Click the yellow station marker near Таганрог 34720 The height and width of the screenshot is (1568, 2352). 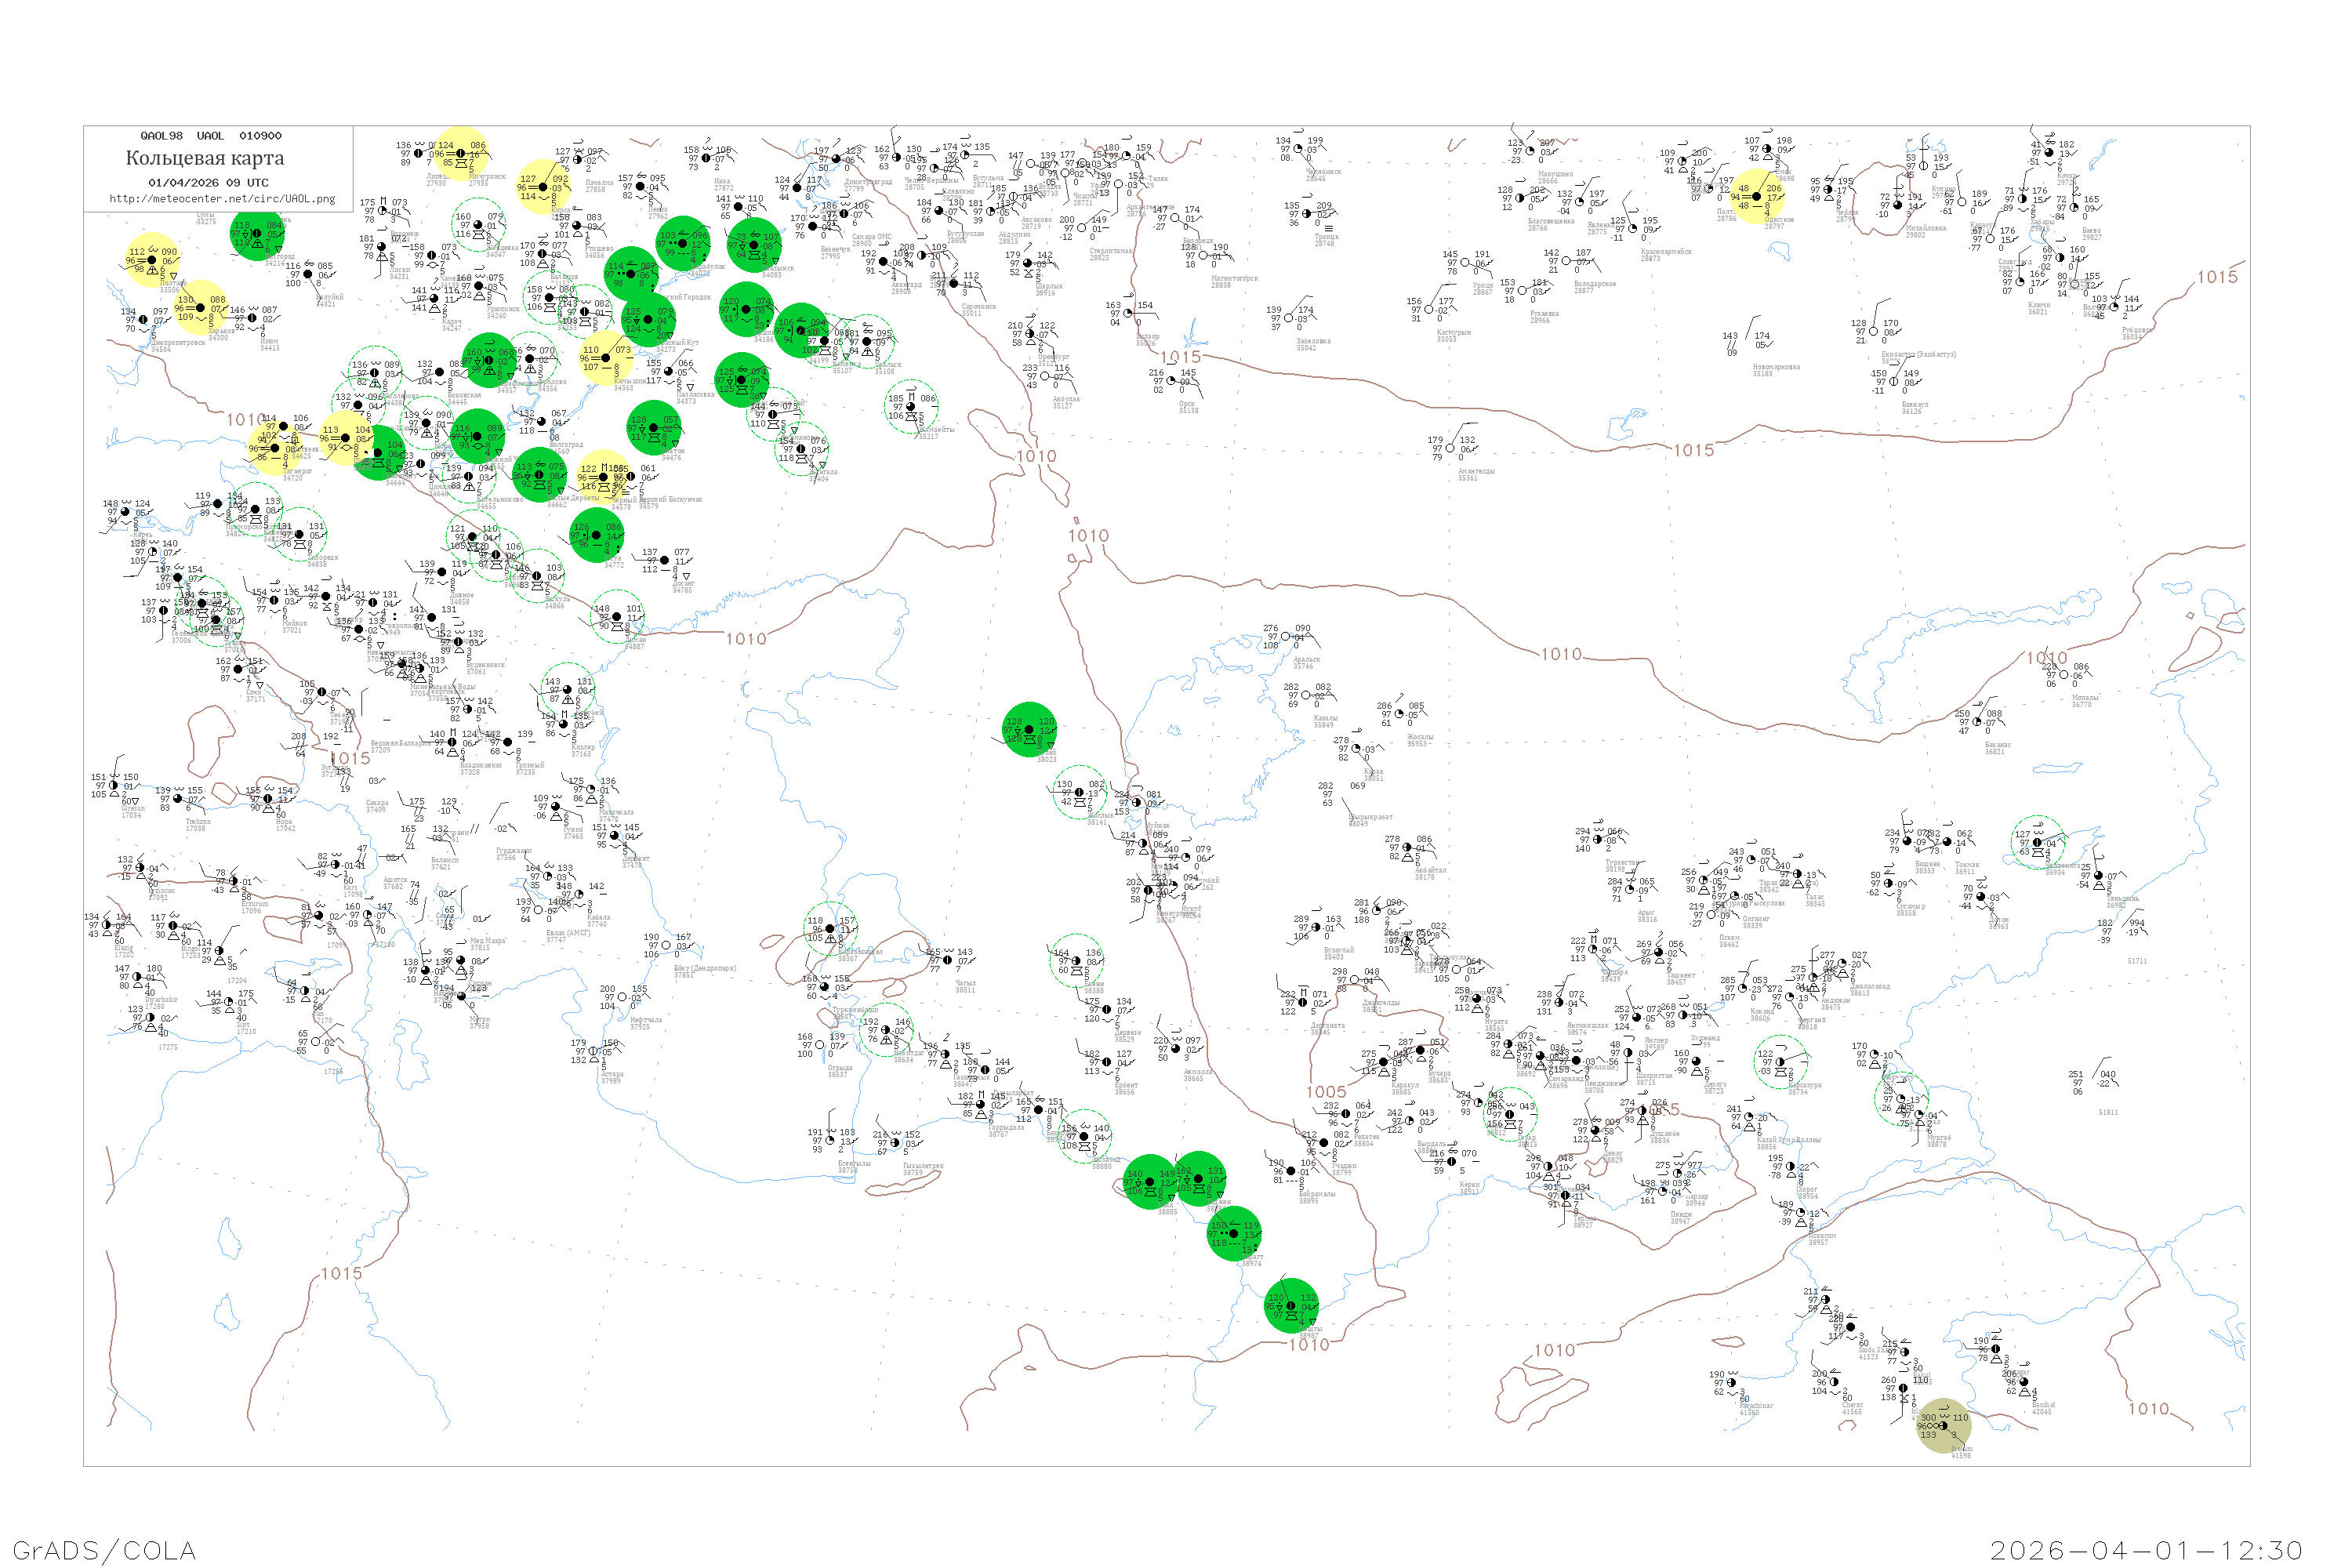274,448
